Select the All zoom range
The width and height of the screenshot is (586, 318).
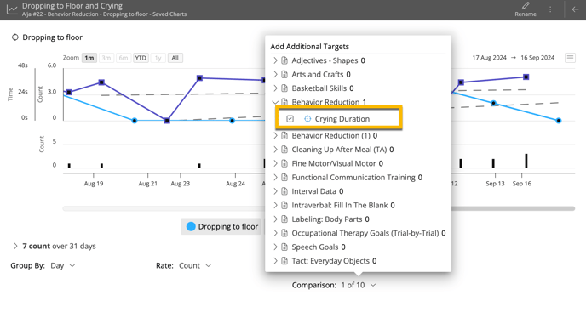(175, 58)
